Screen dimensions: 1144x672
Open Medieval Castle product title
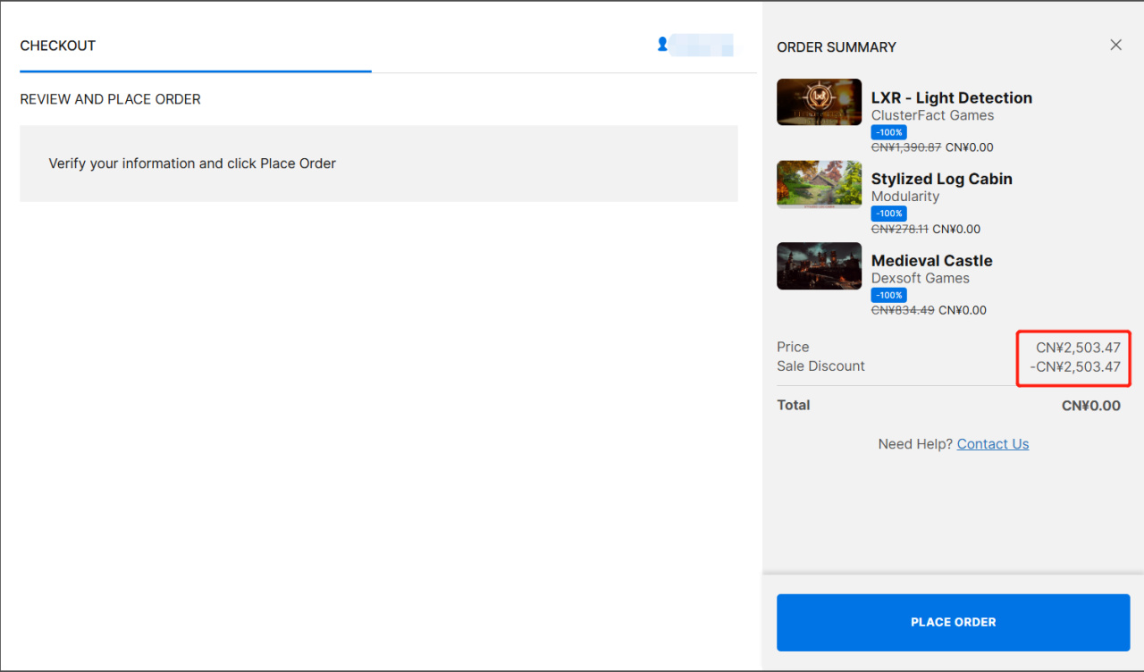(x=931, y=261)
